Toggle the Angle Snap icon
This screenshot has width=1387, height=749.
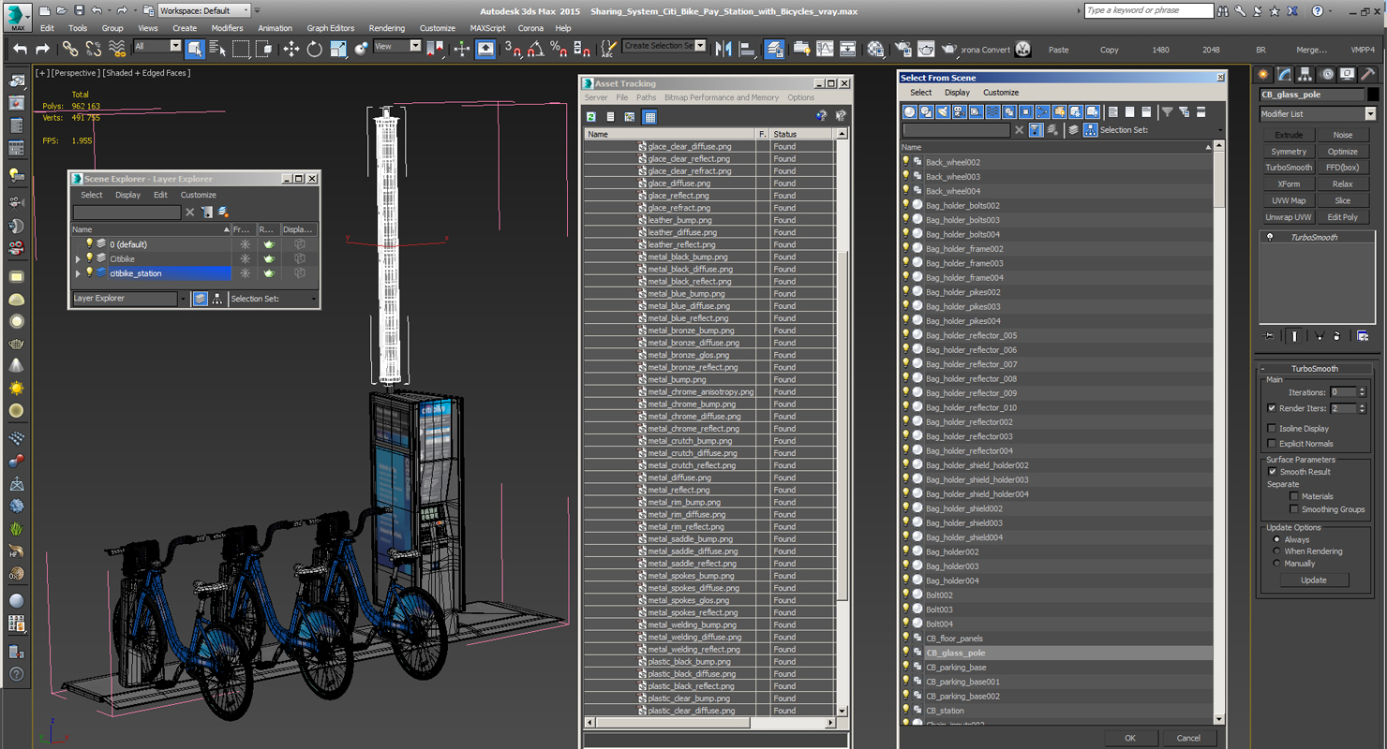pyautogui.click(x=535, y=49)
